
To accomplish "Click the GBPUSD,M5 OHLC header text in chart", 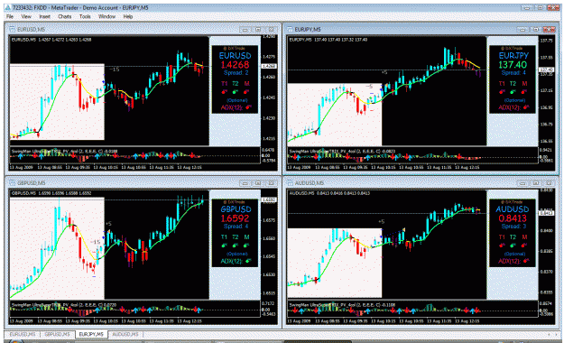I will click(x=51, y=193).
